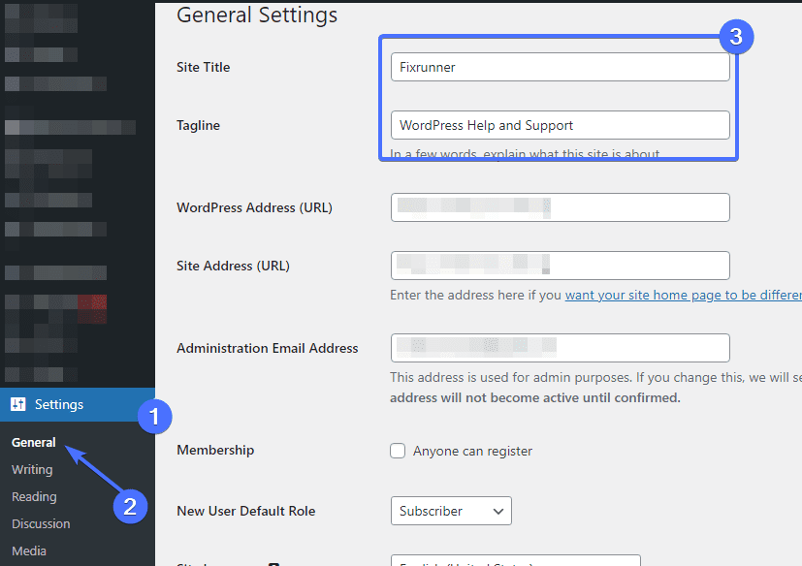Click the Settings sliders icon in sidebar

click(17, 404)
